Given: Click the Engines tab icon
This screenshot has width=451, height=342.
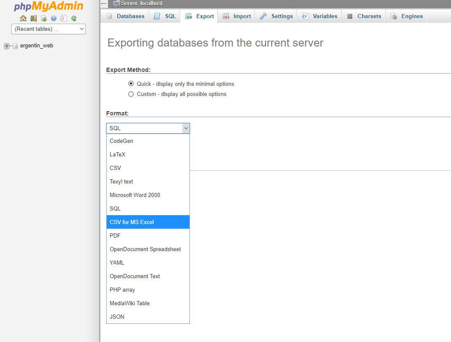Looking at the screenshot, I should pos(394,16).
